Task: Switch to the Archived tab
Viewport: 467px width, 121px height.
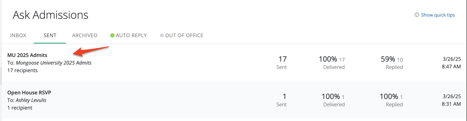Action: [x=85, y=36]
